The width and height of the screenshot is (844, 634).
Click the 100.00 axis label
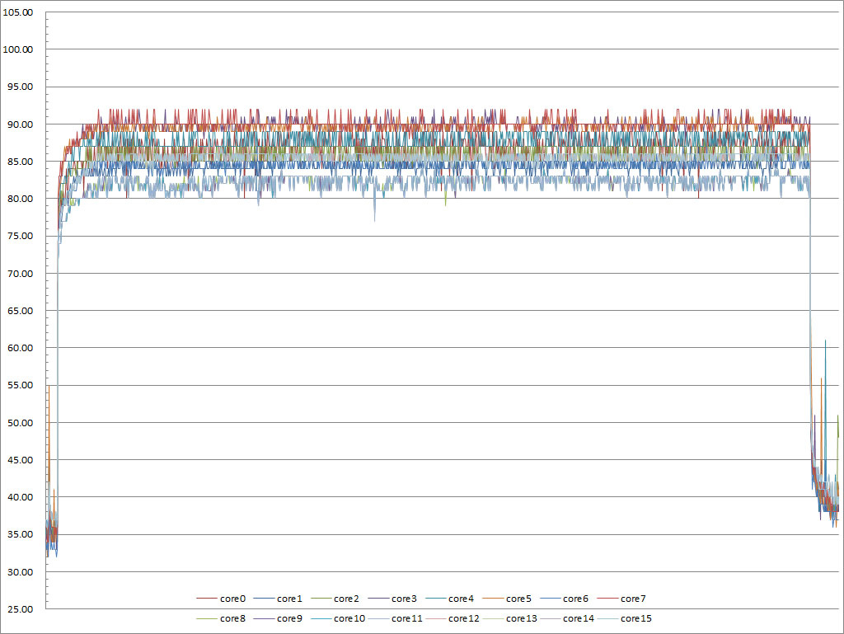point(18,49)
